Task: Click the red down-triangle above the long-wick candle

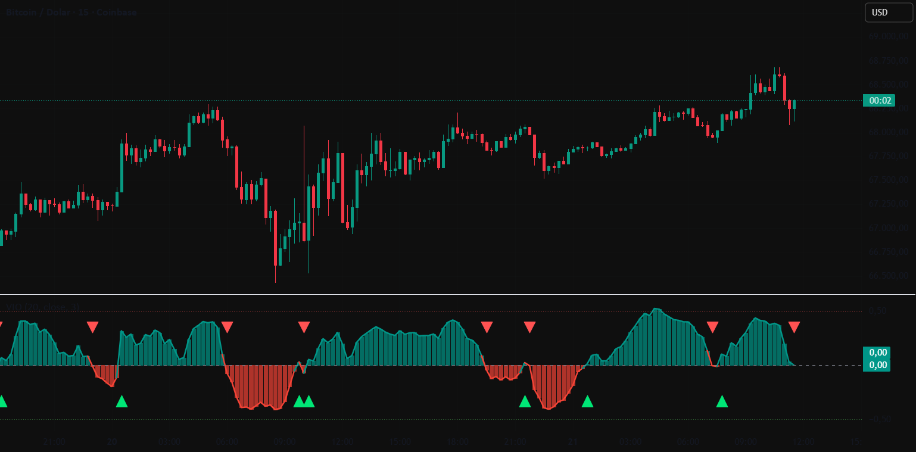Action: pyautogui.click(x=304, y=327)
